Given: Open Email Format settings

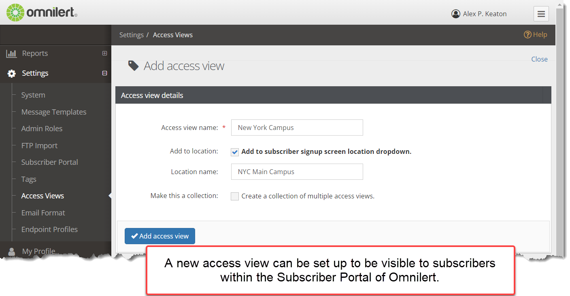Looking at the screenshot, I should coord(43,213).
